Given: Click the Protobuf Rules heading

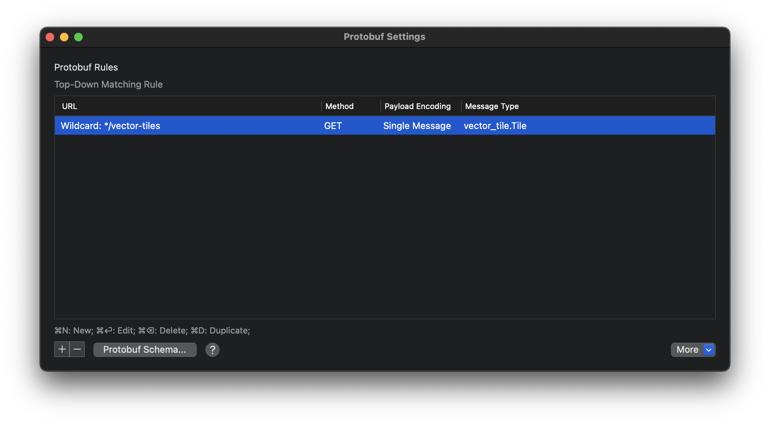Looking at the screenshot, I should [86, 67].
